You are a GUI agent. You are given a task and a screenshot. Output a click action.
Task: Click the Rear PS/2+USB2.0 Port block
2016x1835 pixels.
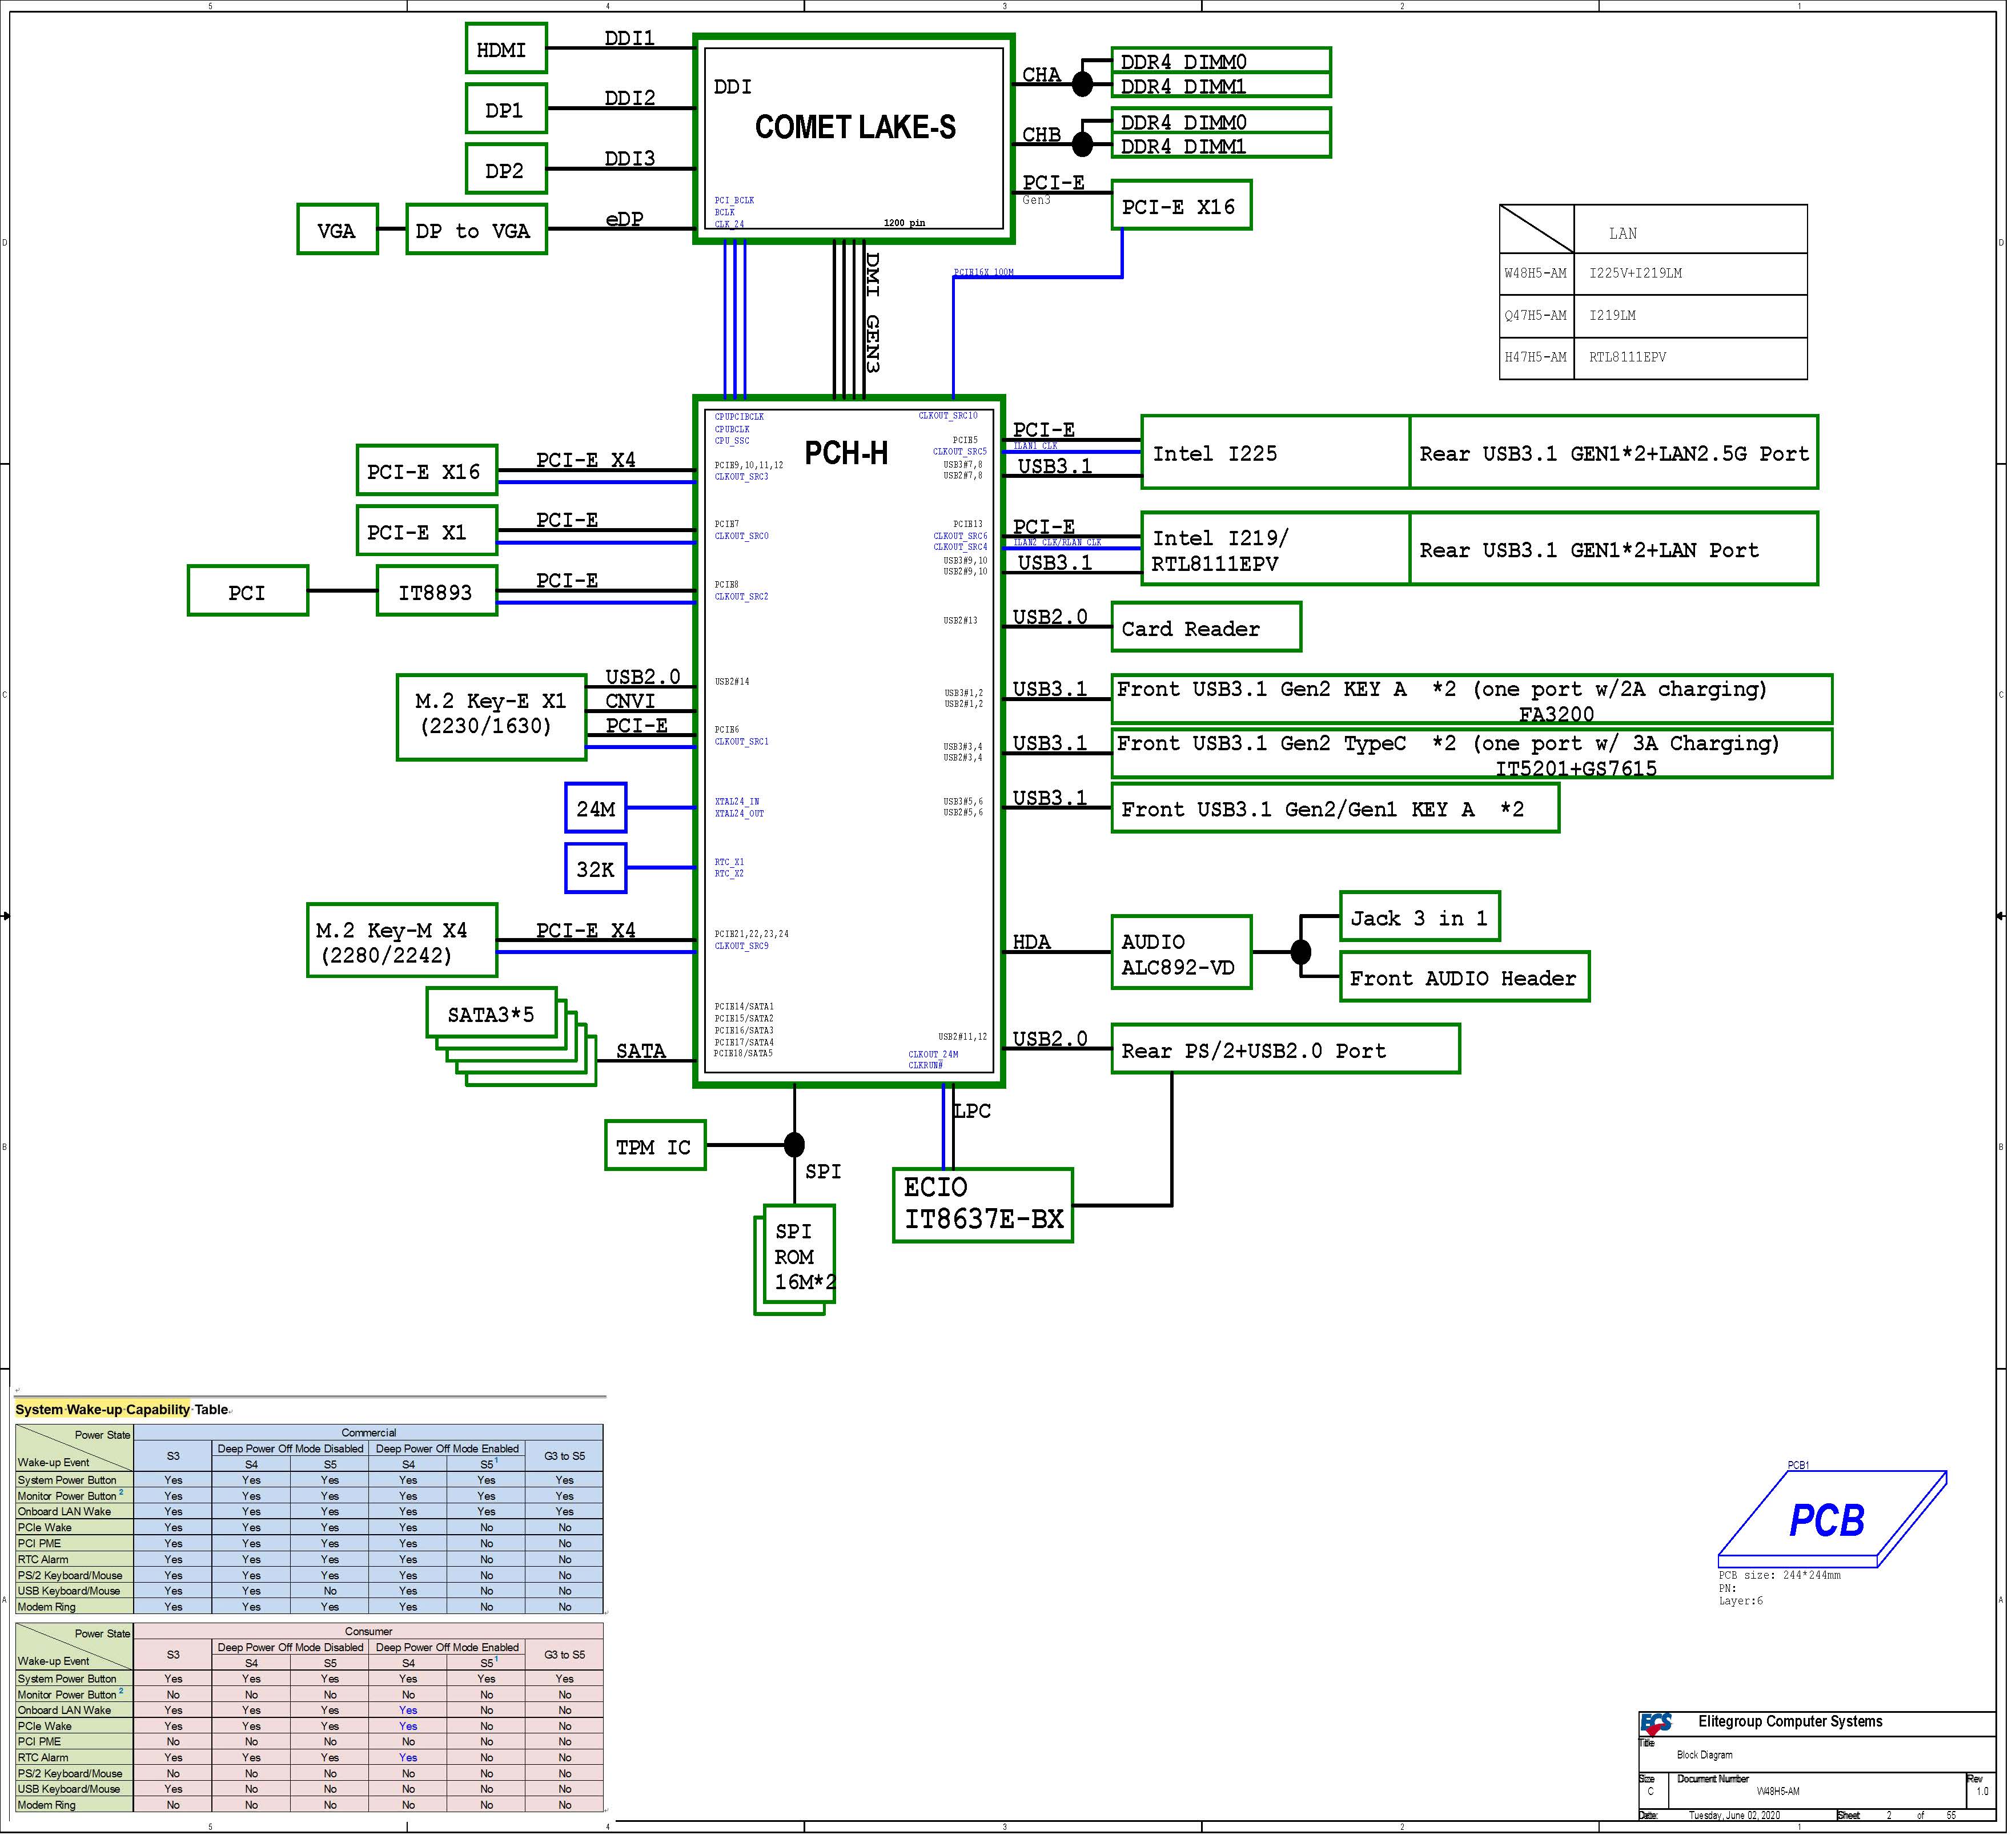coord(1285,1048)
